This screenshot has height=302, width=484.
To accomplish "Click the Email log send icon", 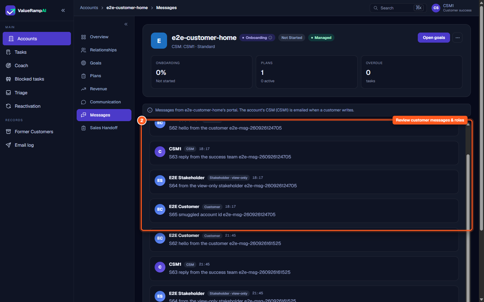I will pos(8,145).
